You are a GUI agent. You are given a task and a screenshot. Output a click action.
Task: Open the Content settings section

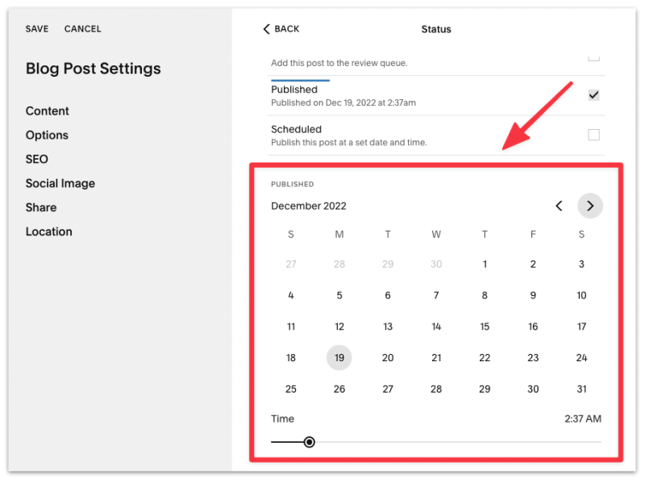pos(47,110)
